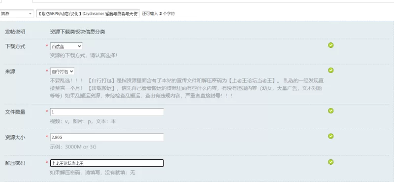
Task: Click the post title input field
Action: click(x=88, y=14)
